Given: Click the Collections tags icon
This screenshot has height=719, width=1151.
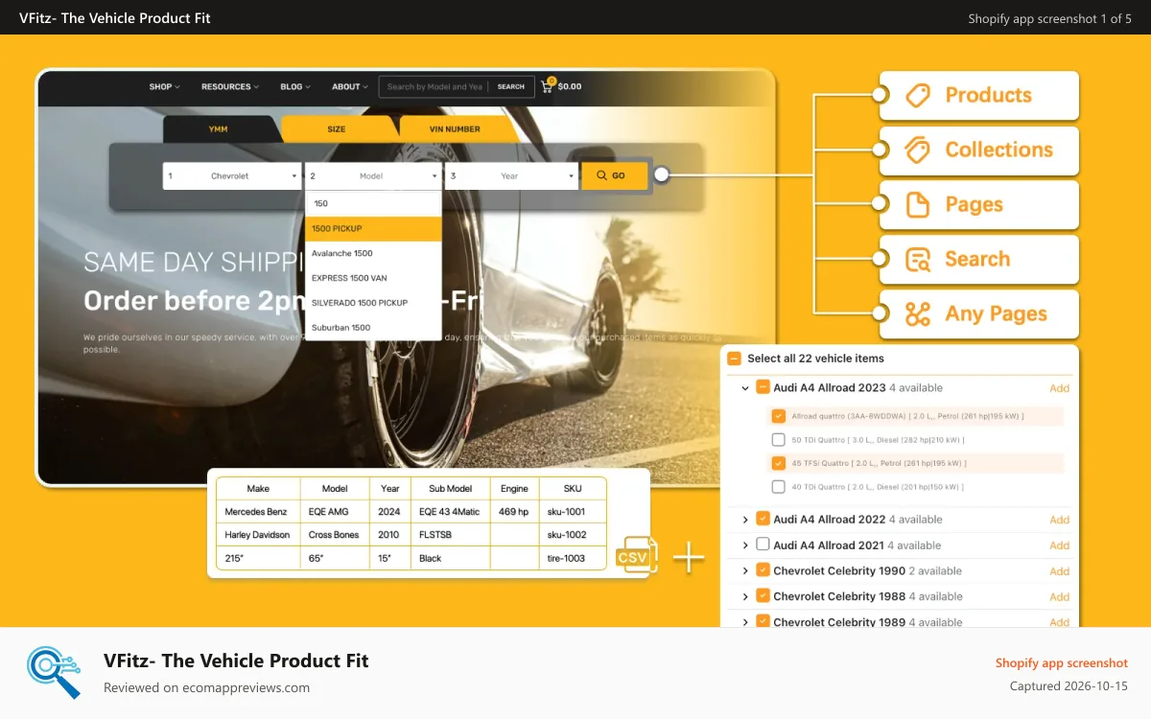Looking at the screenshot, I should tap(918, 150).
